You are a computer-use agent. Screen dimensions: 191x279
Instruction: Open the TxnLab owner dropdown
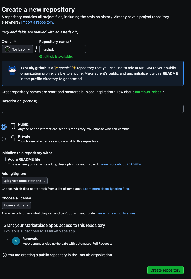pos(17,49)
